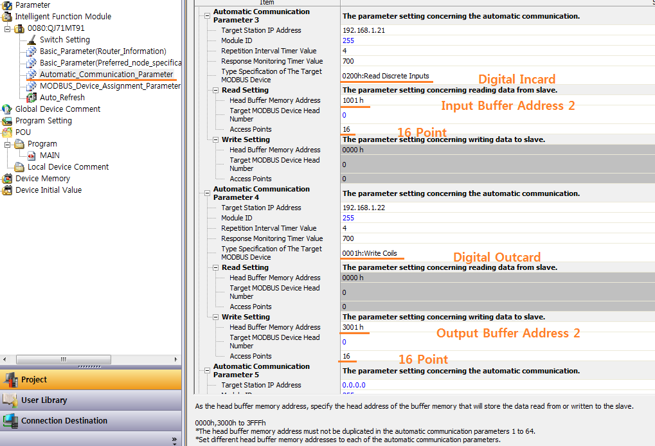Collapse Parameter 4's Write Setting section
Viewport: 655px width, 446px height.
pos(215,317)
